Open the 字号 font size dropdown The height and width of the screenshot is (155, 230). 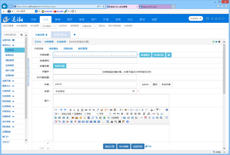coord(105,114)
